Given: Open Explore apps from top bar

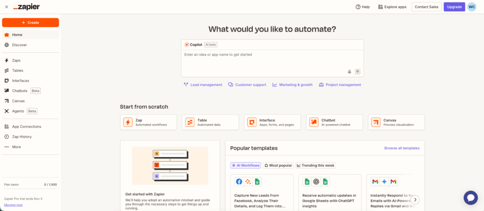Looking at the screenshot, I should pyautogui.click(x=392, y=7).
